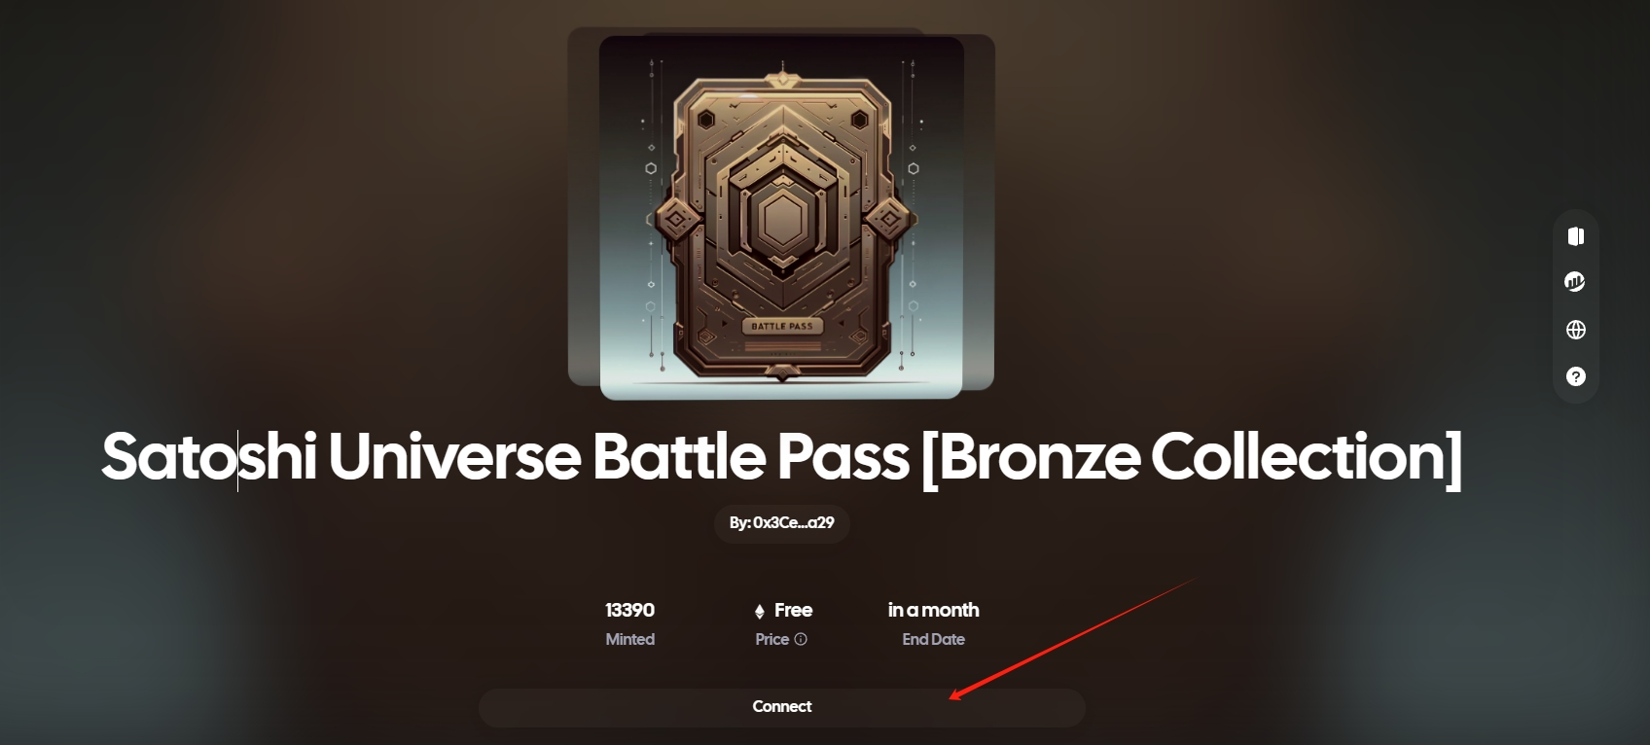Open the book icon in the side panel
The height and width of the screenshot is (745, 1650).
coord(1576,236)
